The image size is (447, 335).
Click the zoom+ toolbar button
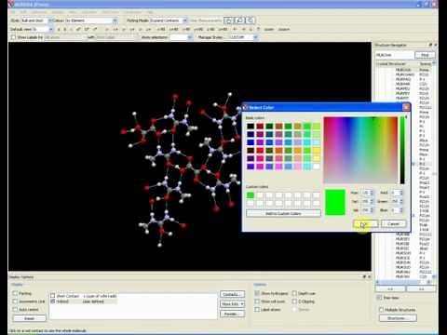[x=284, y=29]
